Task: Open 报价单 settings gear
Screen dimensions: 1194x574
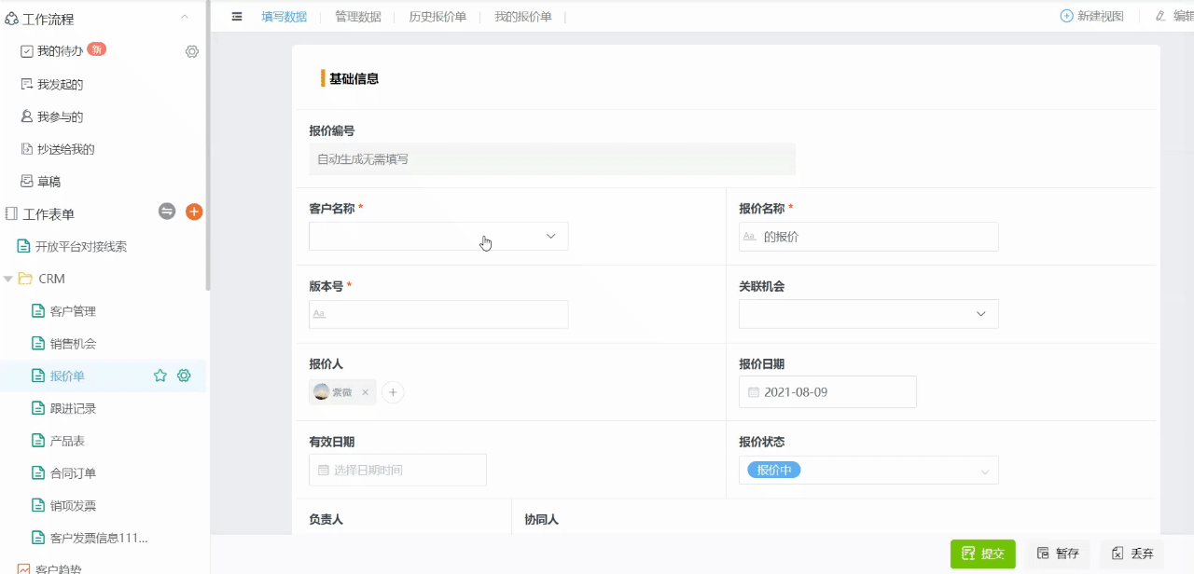Action: click(184, 376)
